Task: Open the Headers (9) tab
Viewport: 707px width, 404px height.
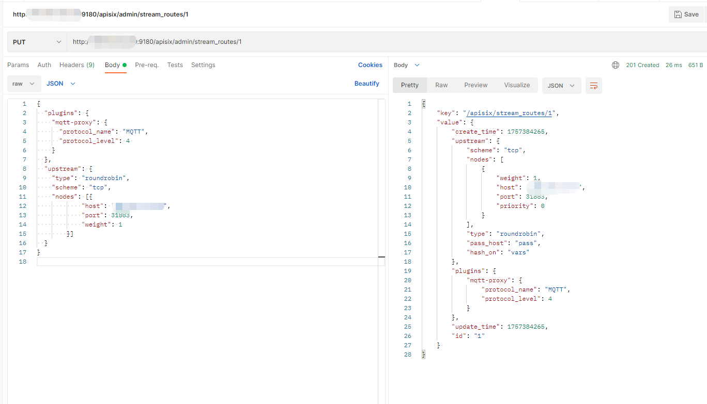Action: [77, 65]
